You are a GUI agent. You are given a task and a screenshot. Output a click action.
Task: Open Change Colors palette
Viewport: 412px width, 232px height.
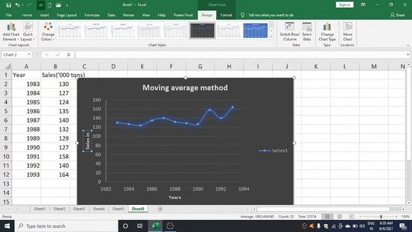[x=48, y=32]
